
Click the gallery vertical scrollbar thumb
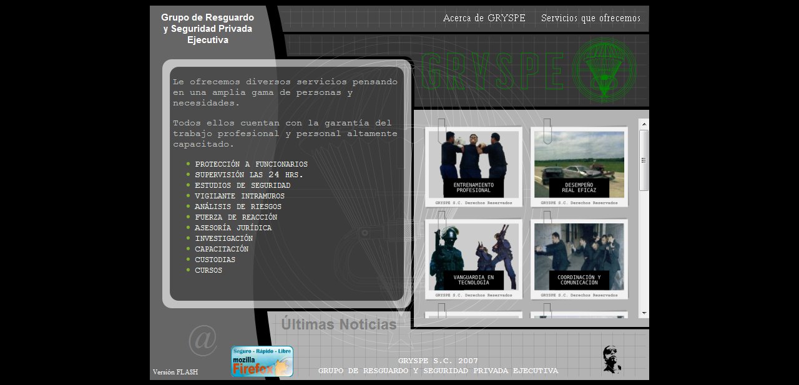click(644, 160)
